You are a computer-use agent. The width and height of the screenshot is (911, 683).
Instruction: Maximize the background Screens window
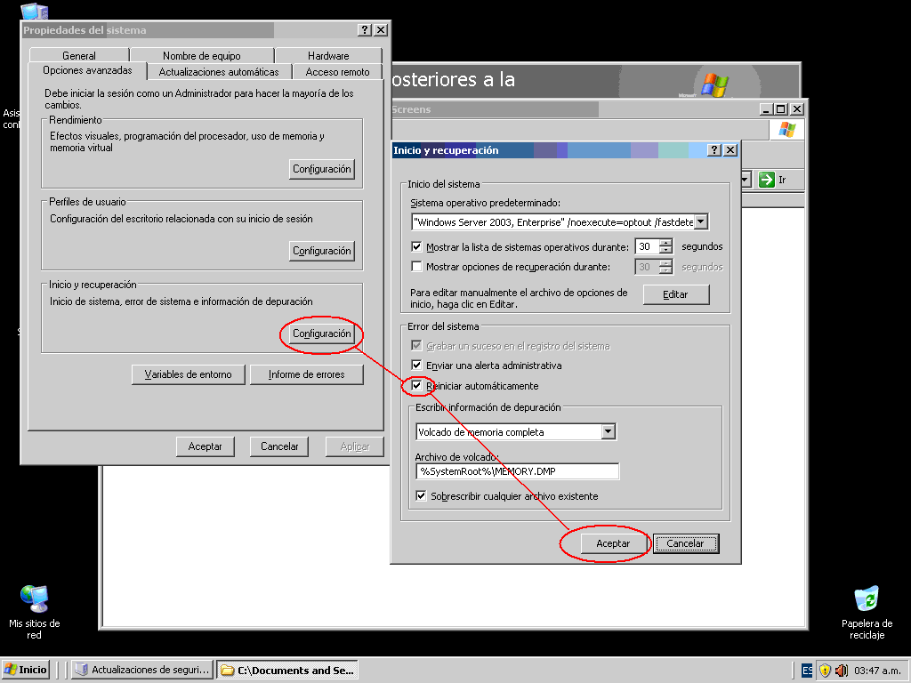tap(782, 109)
